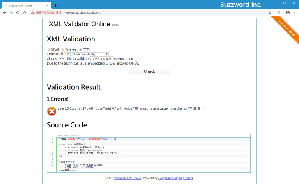Open the browser profile account icon
Image resolution: width=299 pixels, height=189 pixels.
click(x=287, y=13)
